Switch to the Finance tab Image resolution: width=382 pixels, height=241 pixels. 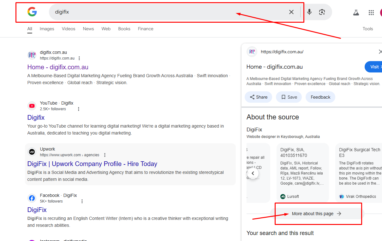146,29
